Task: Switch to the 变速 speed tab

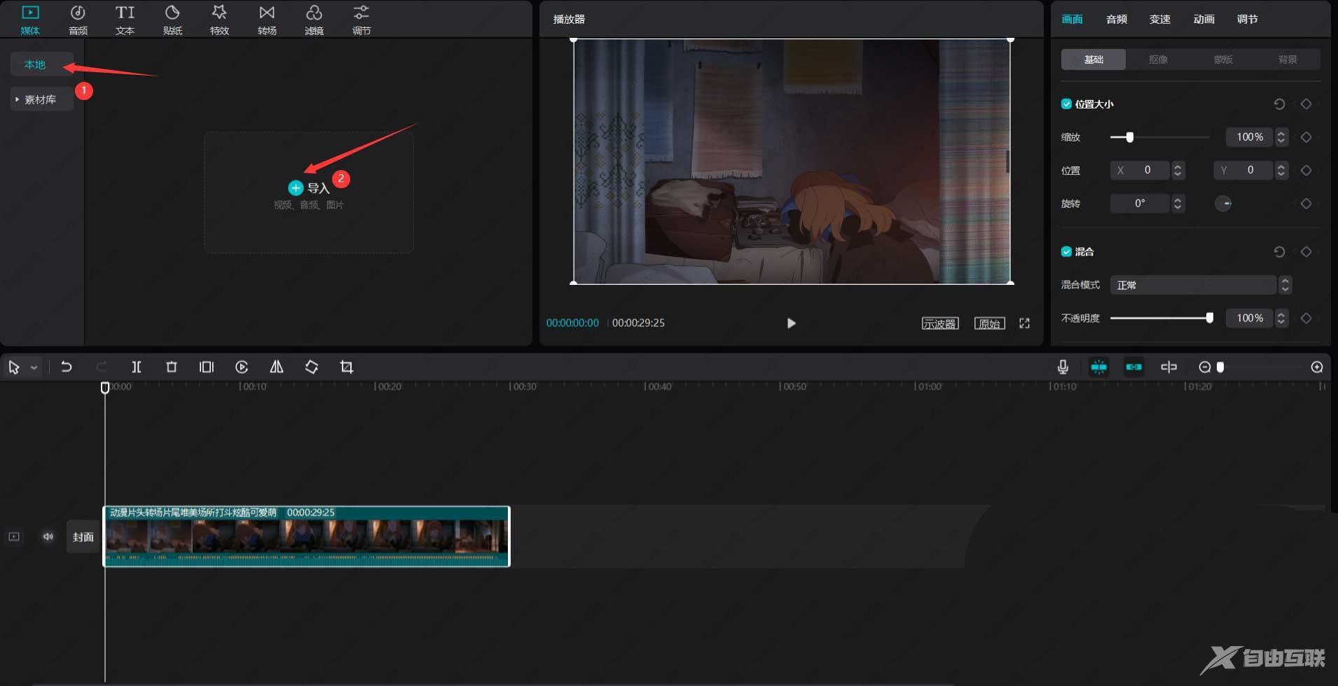Action: [x=1159, y=19]
